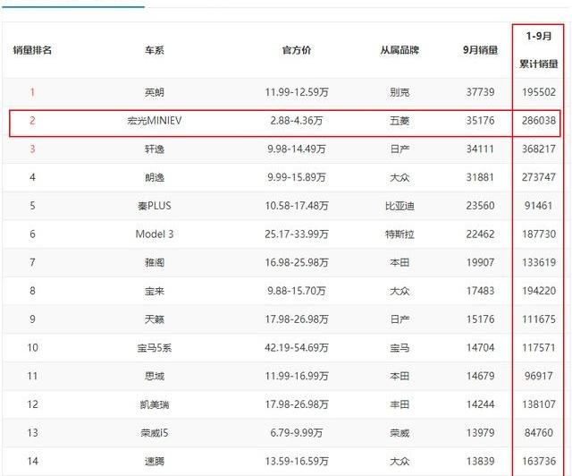Select cumulative sales value 187730
The height and width of the screenshot is (476, 572).
click(x=539, y=234)
